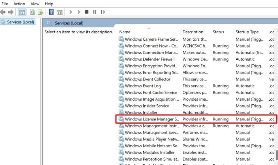Click the gear icon of Windows Connection Manager
The image size is (278, 165).
121,52
